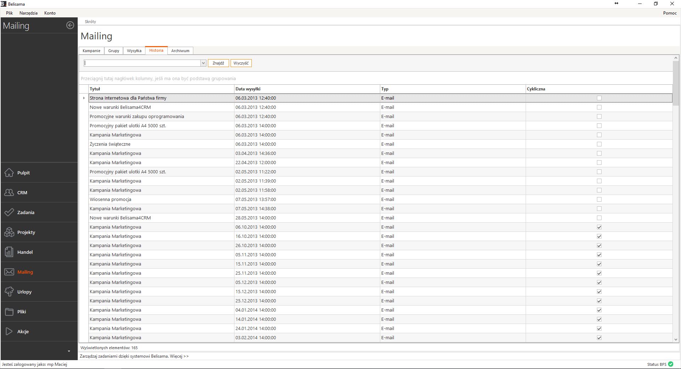
Task: Open the Narzędzia menu
Action: (28, 13)
